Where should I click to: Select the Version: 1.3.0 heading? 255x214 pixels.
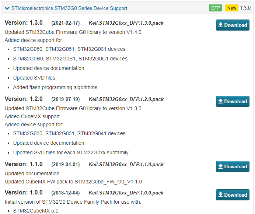click(24, 23)
